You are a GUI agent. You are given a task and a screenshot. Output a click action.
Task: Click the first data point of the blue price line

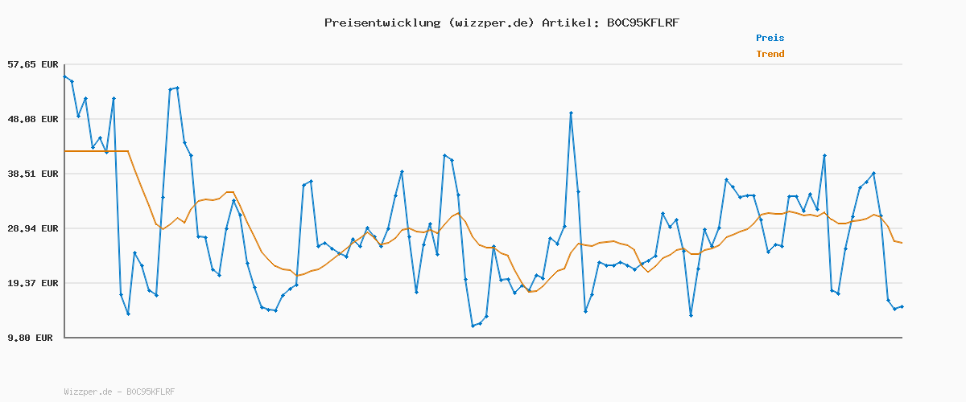(x=64, y=76)
